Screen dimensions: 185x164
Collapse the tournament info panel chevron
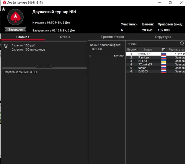point(44,66)
